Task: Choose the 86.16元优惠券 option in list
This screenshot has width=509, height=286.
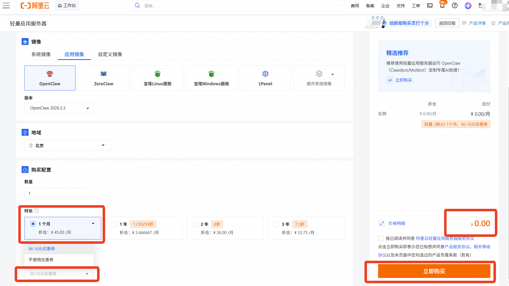Action: [x=59, y=249]
